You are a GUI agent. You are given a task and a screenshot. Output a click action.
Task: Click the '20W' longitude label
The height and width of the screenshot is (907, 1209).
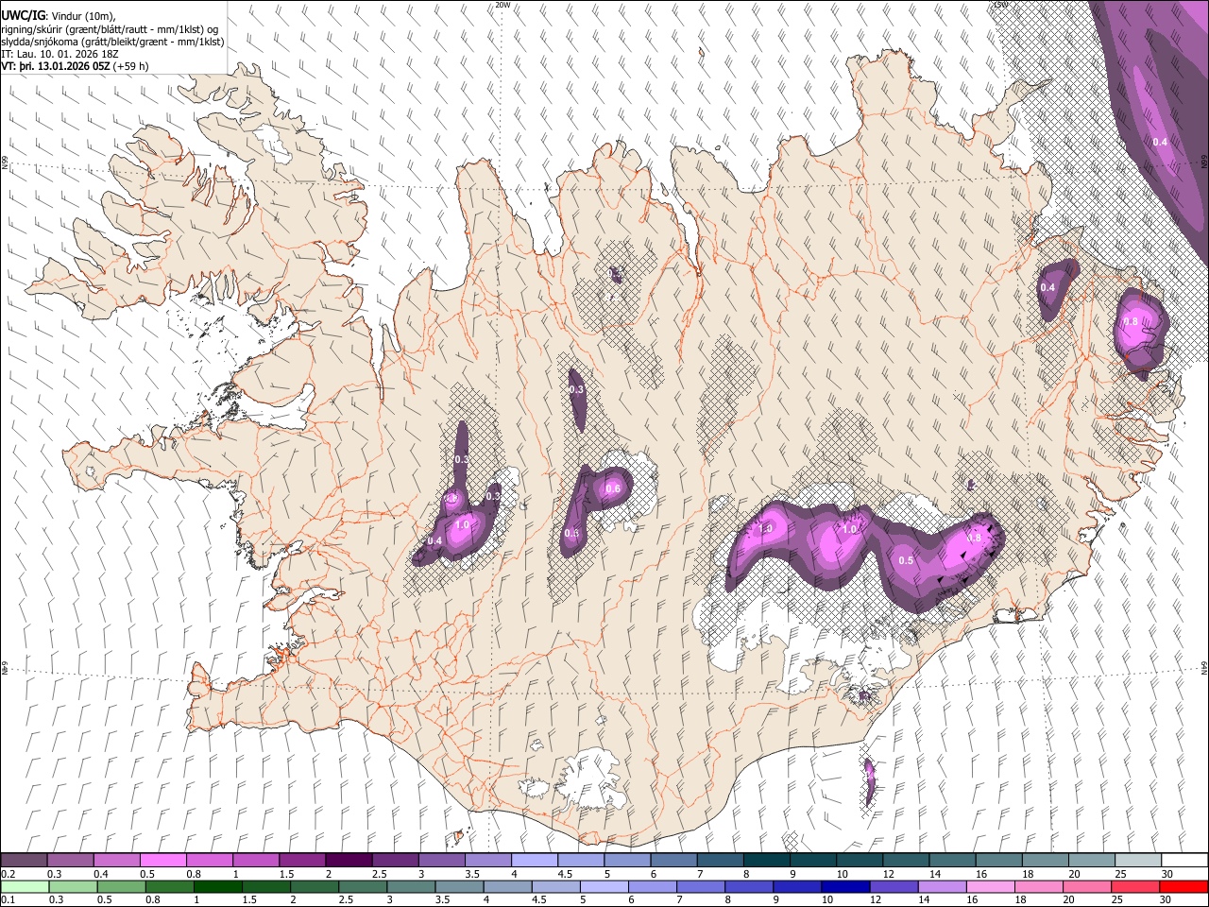point(503,5)
